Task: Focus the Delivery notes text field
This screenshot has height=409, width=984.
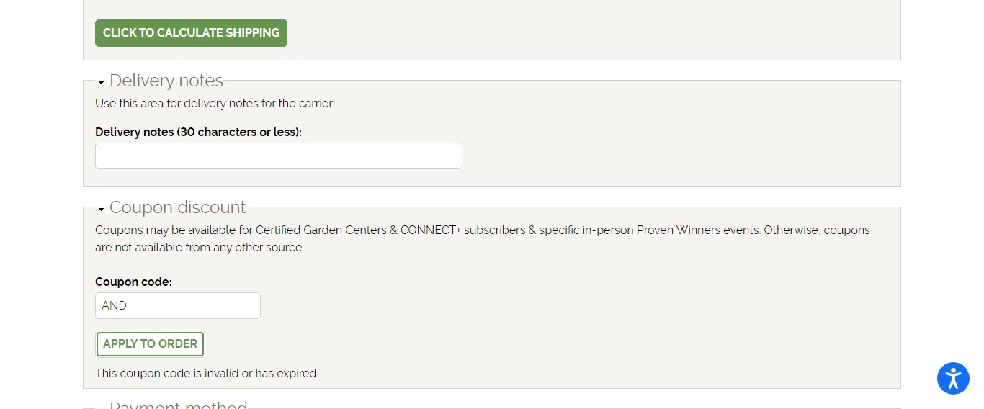Action: pos(279,156)
